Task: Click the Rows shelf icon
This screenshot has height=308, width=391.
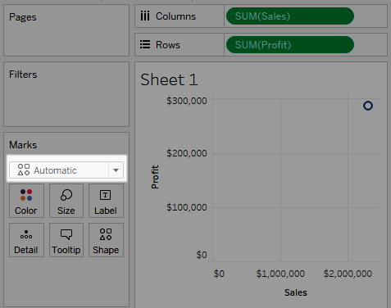Action: (145, 44)
